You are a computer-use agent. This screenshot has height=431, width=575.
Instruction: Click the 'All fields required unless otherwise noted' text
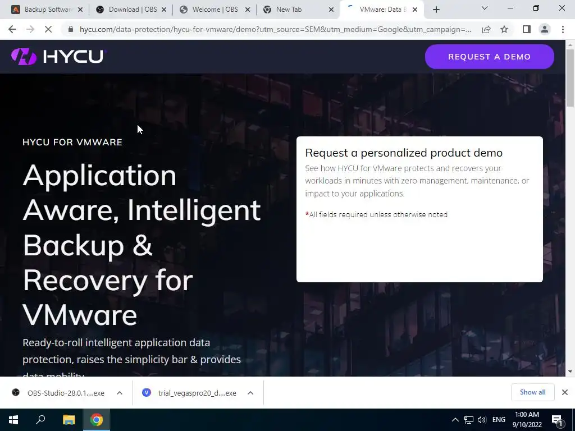pyautogui.click(x=378, y=215)
